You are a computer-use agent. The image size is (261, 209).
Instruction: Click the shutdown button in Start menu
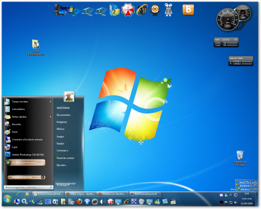(63, 185)
